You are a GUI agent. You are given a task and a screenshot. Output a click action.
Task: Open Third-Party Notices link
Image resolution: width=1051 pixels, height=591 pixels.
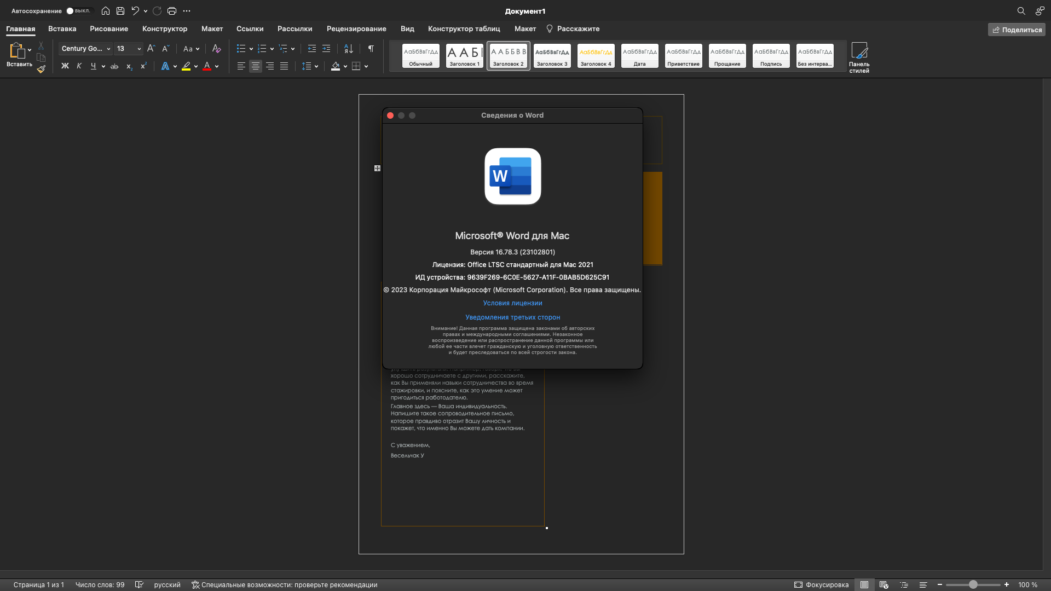512,317
